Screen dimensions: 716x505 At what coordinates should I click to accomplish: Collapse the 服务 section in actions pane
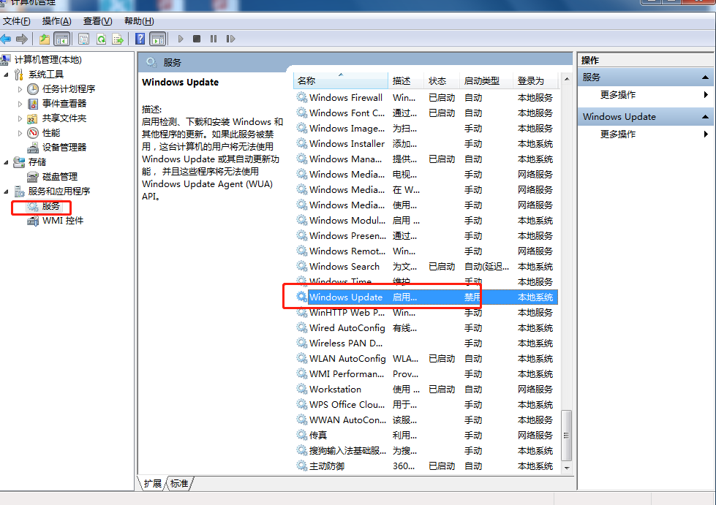pyautogui.click(x=706, y=77)
